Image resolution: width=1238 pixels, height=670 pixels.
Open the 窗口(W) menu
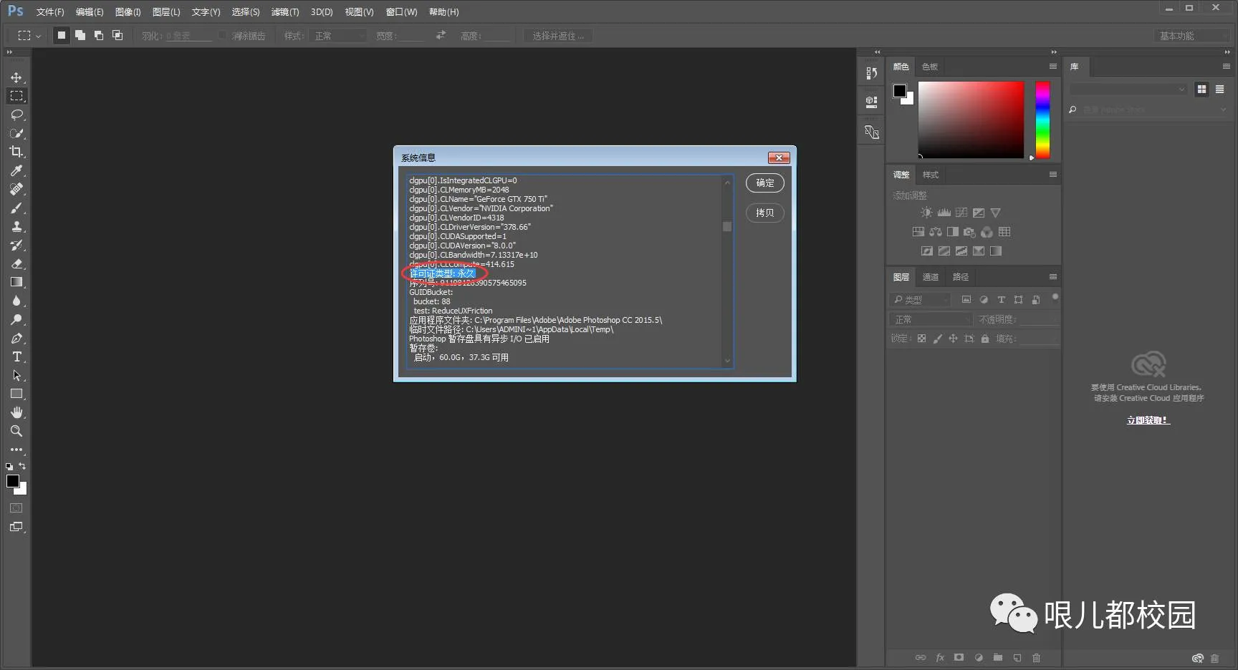[401, 12]
